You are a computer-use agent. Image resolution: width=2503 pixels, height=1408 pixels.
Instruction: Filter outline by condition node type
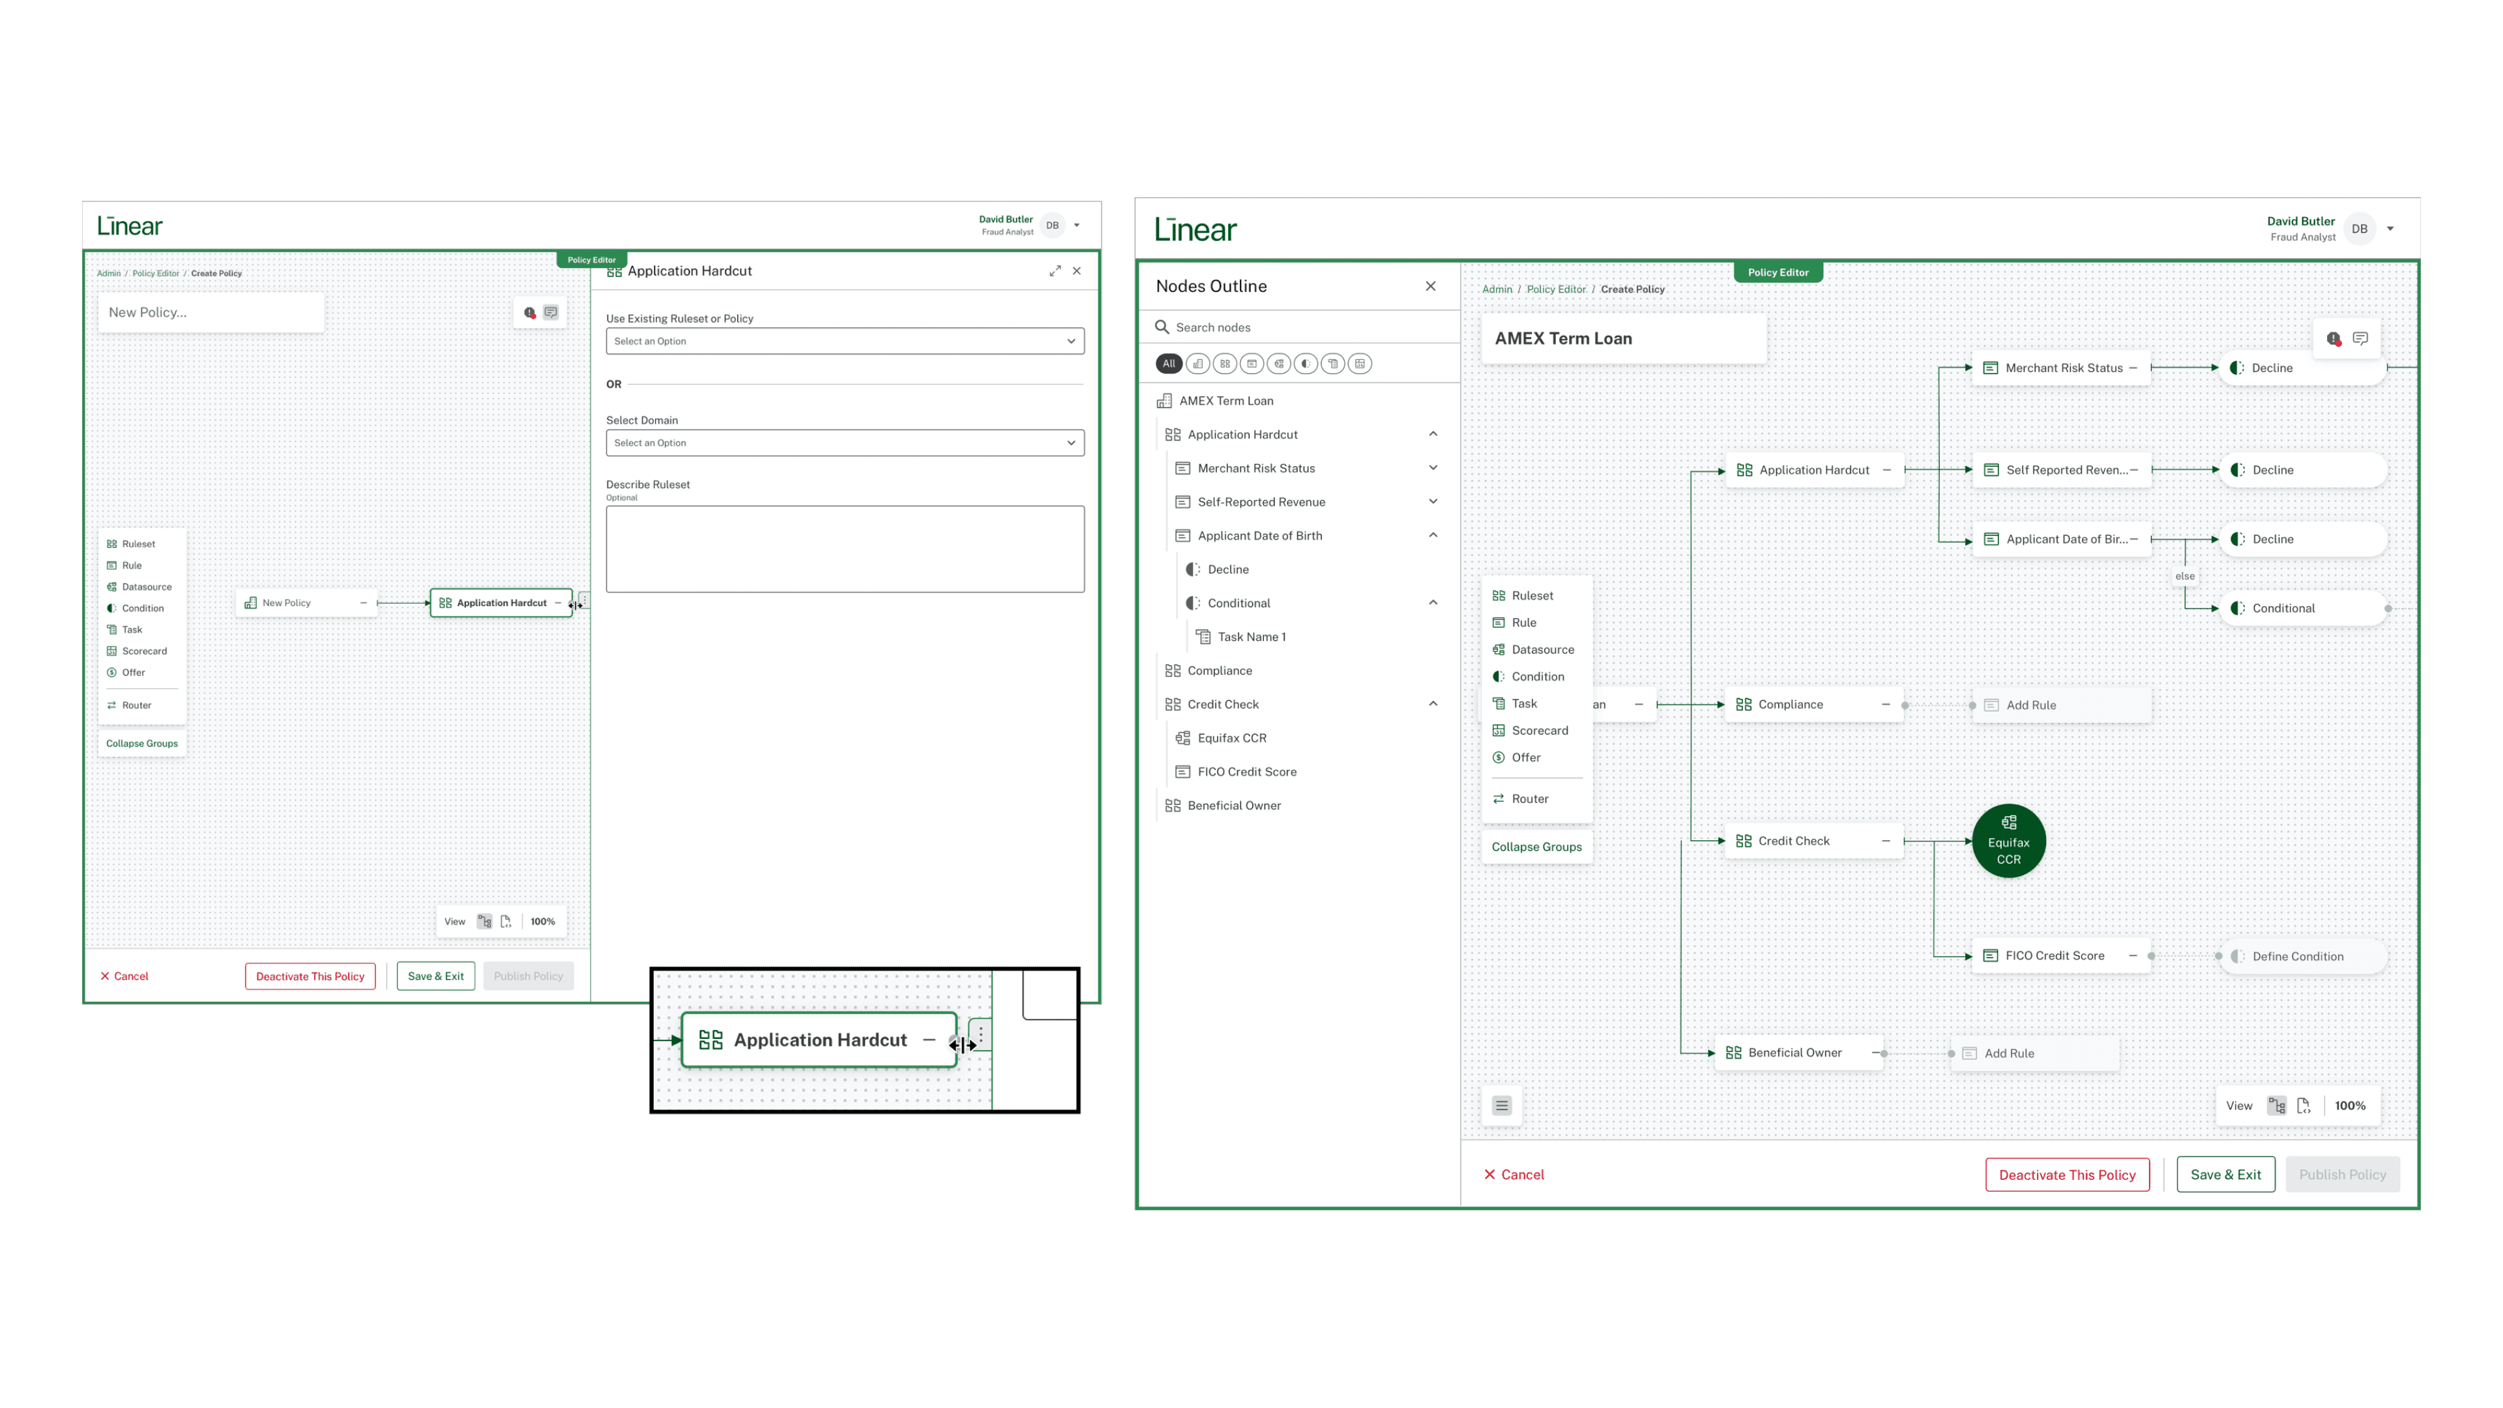click(x=1306, y=364)
